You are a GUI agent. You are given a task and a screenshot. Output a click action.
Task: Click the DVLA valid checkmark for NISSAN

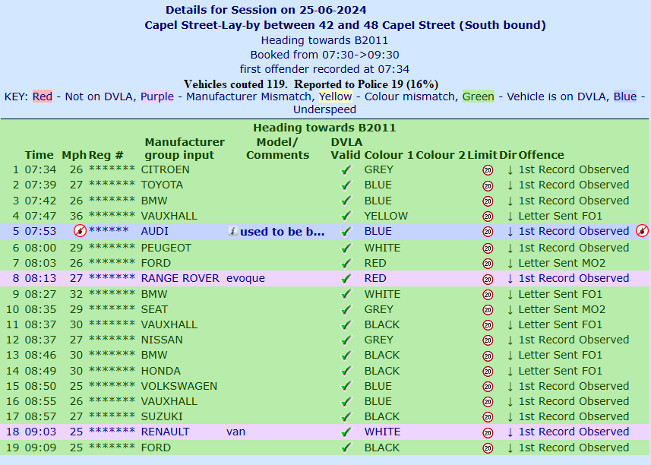[x=346, y=340]
